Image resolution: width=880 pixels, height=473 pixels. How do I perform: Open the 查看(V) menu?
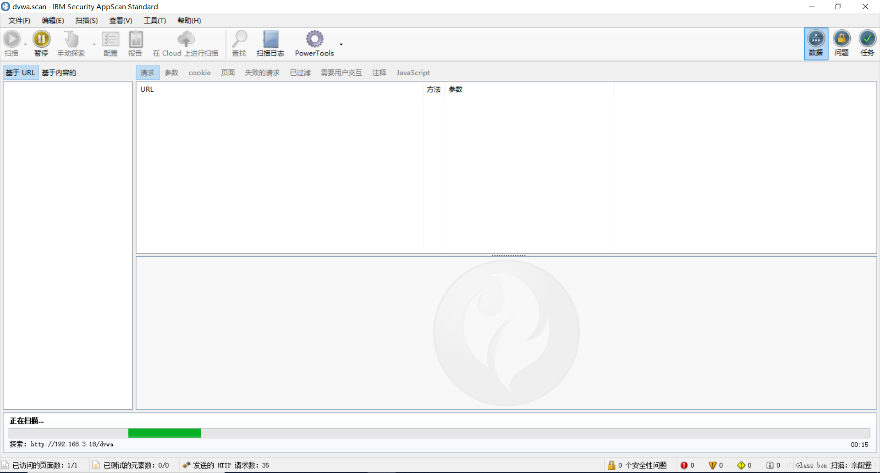(121, 21)
